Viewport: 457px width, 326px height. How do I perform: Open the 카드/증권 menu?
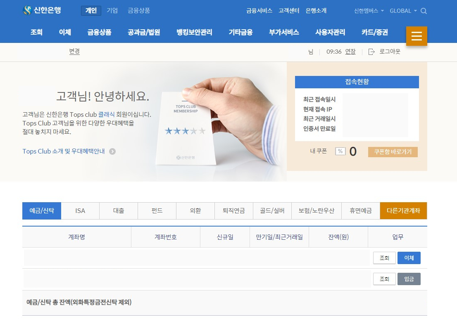tap(375, 32)
